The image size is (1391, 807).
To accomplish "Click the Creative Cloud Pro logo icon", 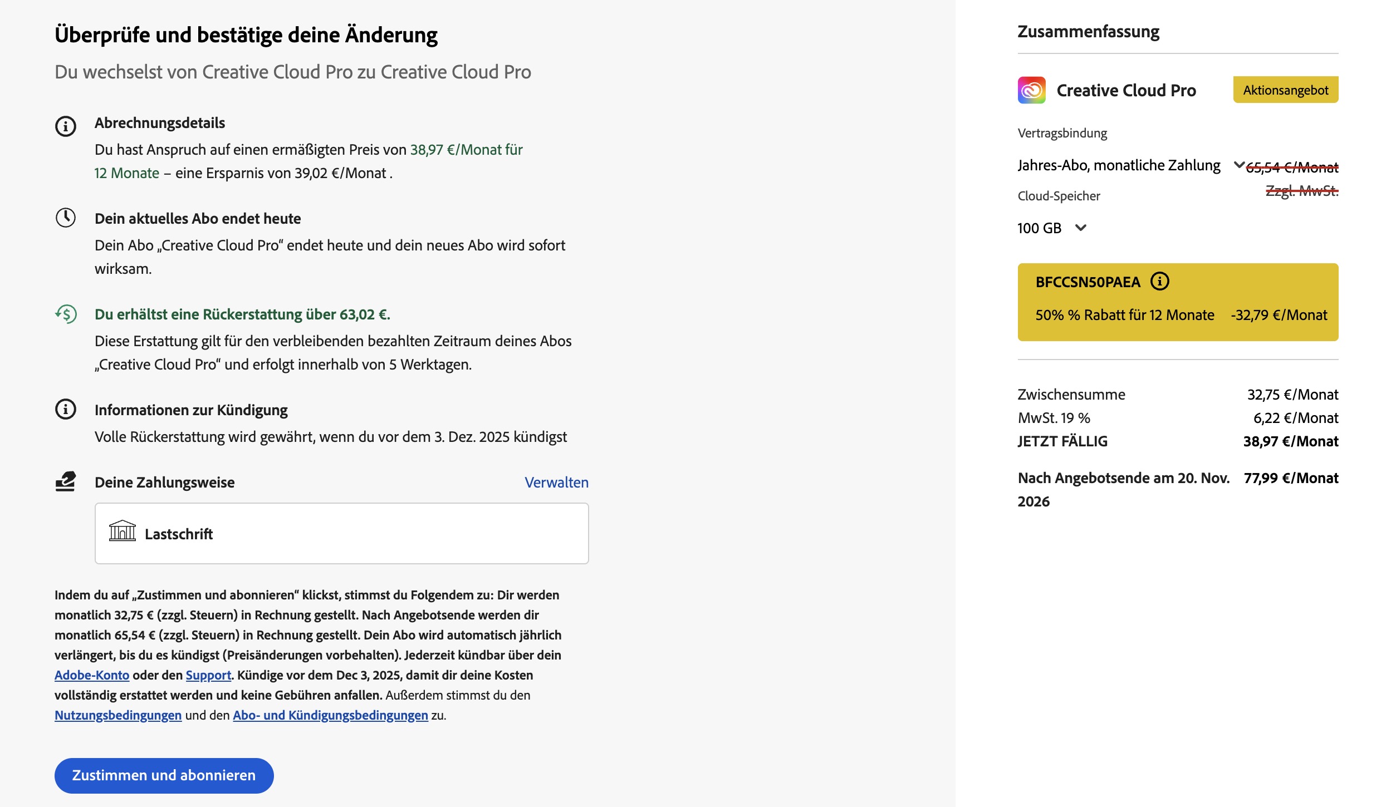I will [x=1031, y=90].
